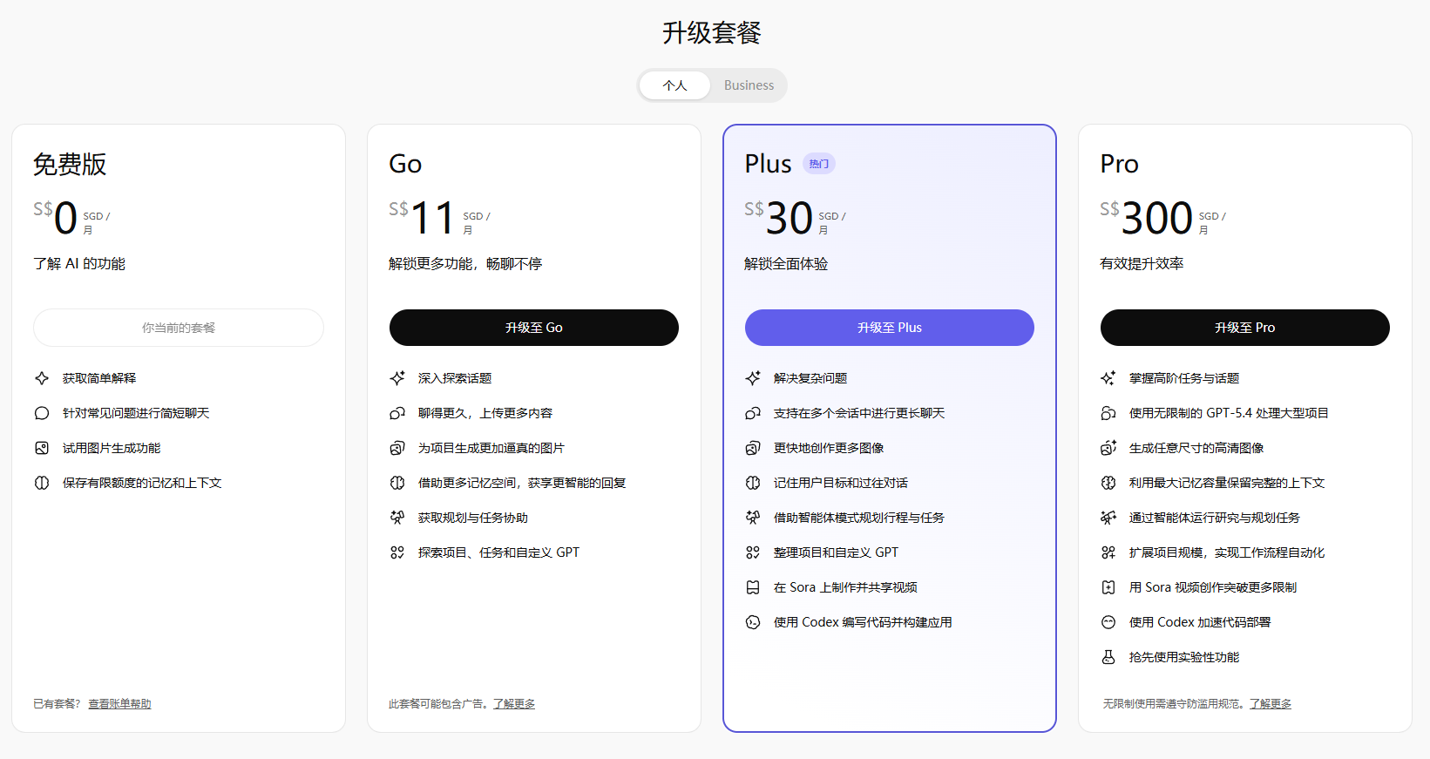Click 升级至 Go button
This screenshot has width=1430, height=759.
click(534, 328)
